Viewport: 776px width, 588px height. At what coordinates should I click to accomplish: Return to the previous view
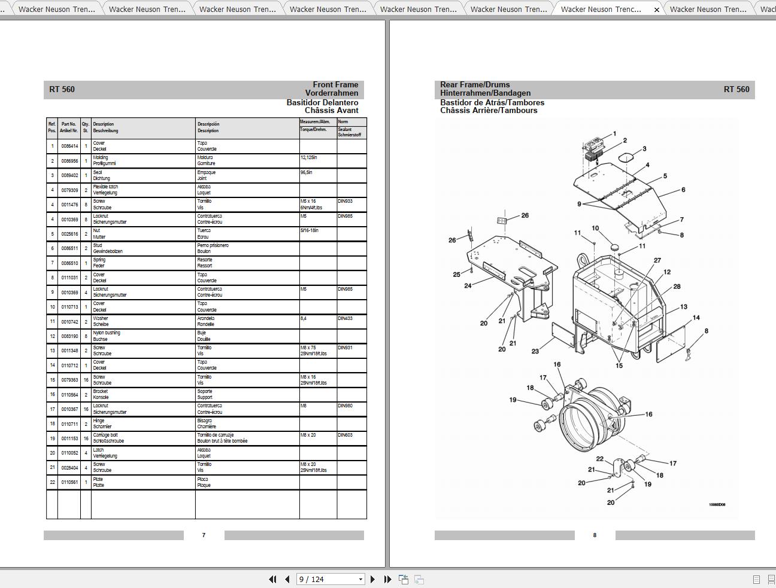404,579
